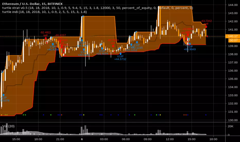Screen dimensions: 240x142
Task: Click the 144.00 price axis label
Action: point(233,5)
